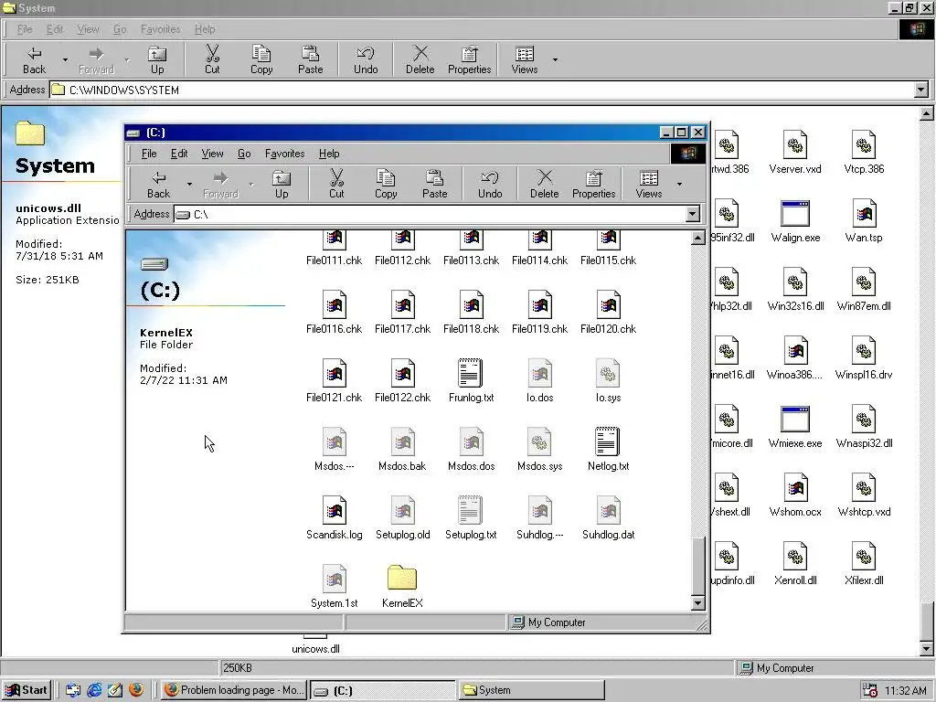The width and height of the screenshot is (936, 702).
Task: Select Io.dos file
Action: 539,381
